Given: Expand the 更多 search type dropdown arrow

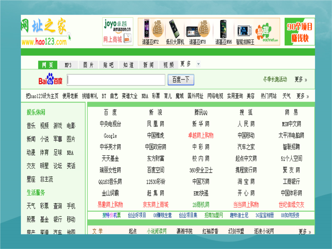Looking at the screenshot, I should click(x=198, y=64).
